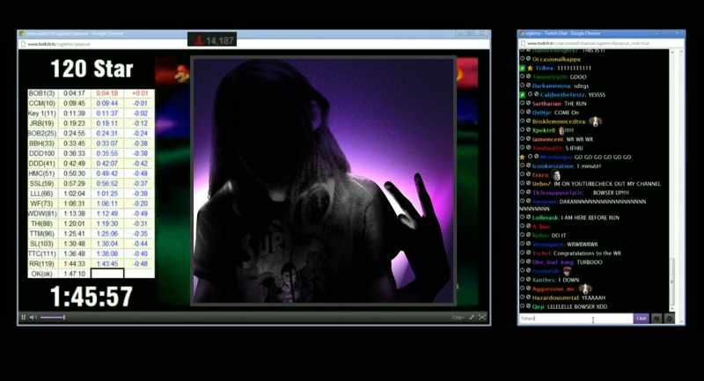Click the empty OK(ok) split cell
Viewport: 704px width, 381px height.
[107, 274]
